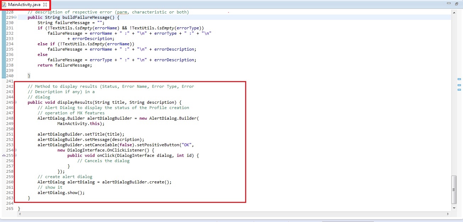Close the MainActivity.java editor tab
Viewport: 463px width, 222px height.
coord(45,4)
